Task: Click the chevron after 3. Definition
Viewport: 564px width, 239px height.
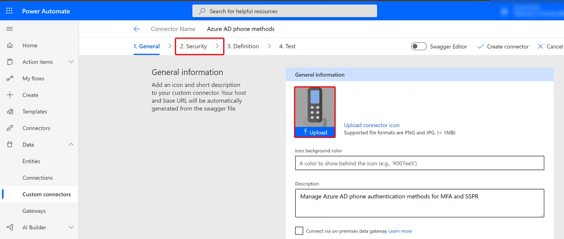Action: [269, 46]
